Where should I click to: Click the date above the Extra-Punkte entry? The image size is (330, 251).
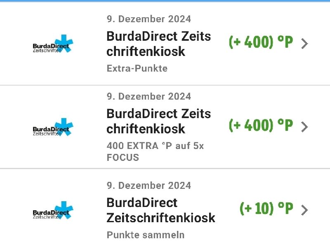coord(149,19)
